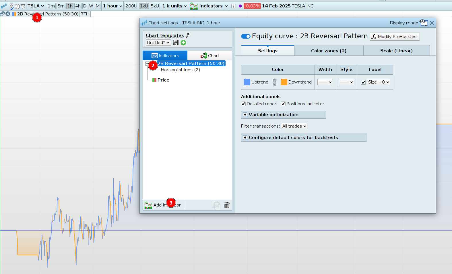The width and height of the screenshot is (452, 274).
Task: Select the 1kU units button
Action: tap(144, 6)
